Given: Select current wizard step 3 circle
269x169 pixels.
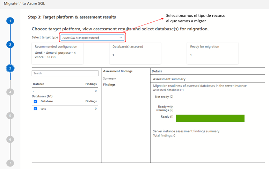Looking at the screenshot, I should pos(10,68).
